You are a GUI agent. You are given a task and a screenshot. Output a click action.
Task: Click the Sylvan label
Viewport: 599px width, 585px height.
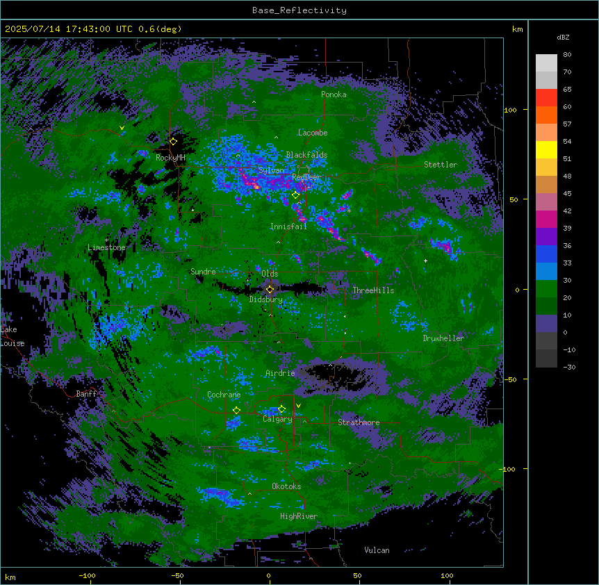pos(271,170)
